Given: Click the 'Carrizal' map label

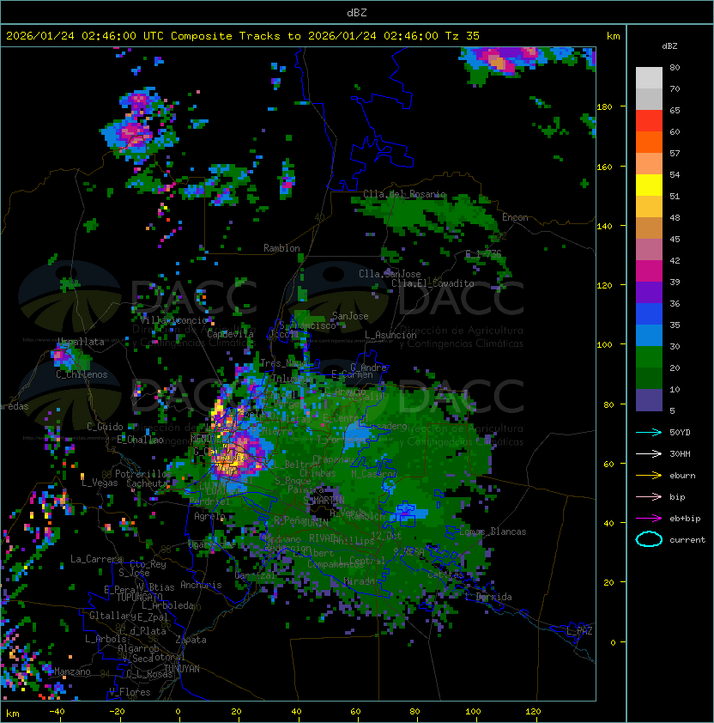Looking at the screenshot, I should click(x=255, y=575).
